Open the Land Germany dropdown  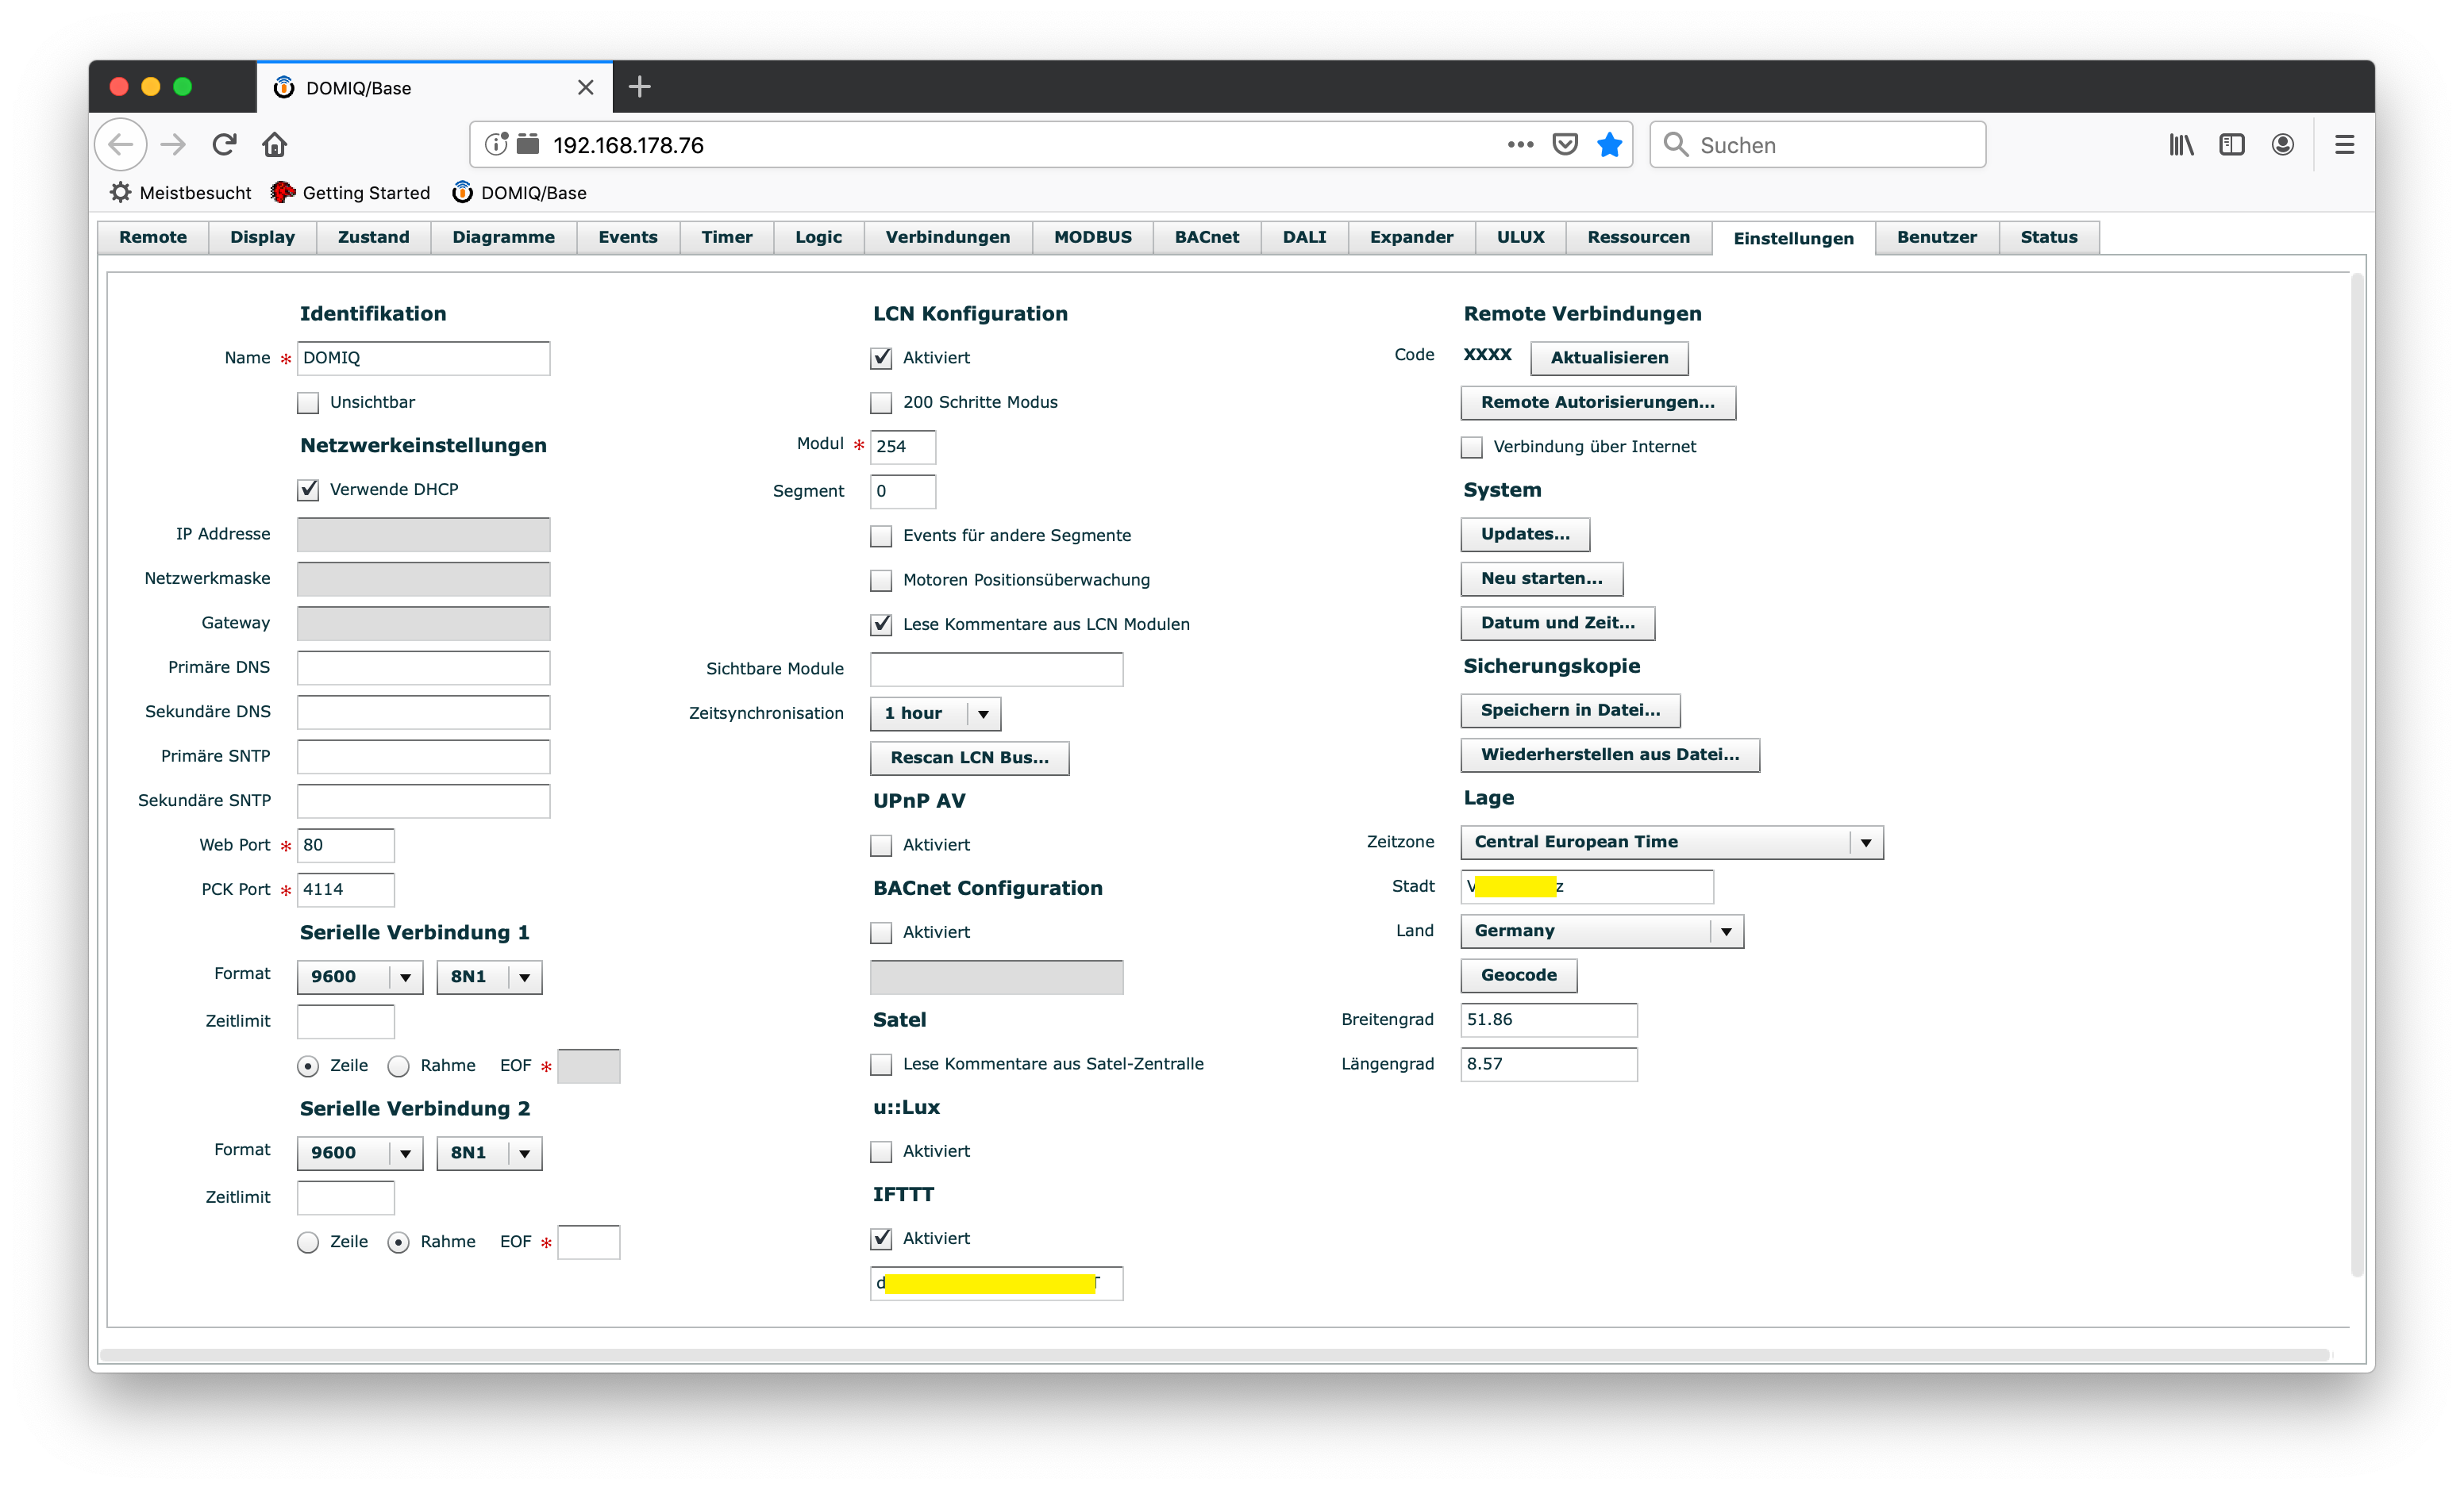(x=1601, y=931)
